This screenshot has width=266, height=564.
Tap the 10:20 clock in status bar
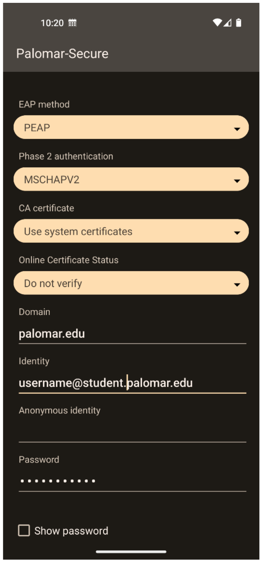[x=52, y=23]
